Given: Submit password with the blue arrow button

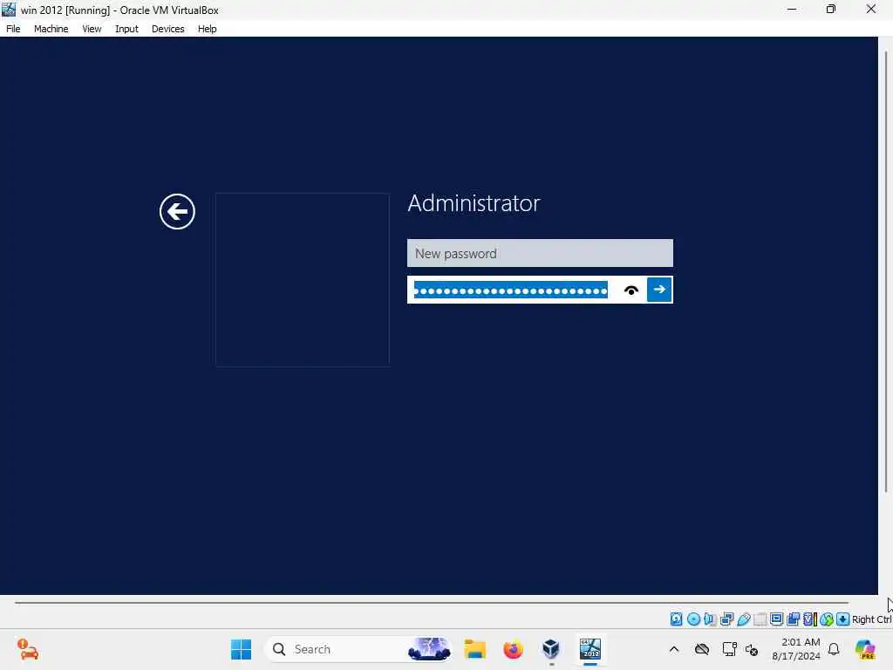Looking at the screenshot, I should coord(659,290).
